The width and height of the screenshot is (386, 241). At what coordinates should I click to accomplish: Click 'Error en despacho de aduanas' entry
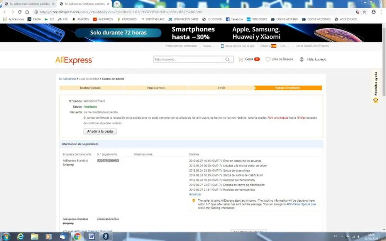[x=242, y=161]
